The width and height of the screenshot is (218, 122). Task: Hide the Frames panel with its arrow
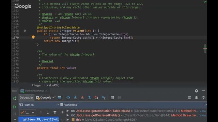(x=57, y=105)
